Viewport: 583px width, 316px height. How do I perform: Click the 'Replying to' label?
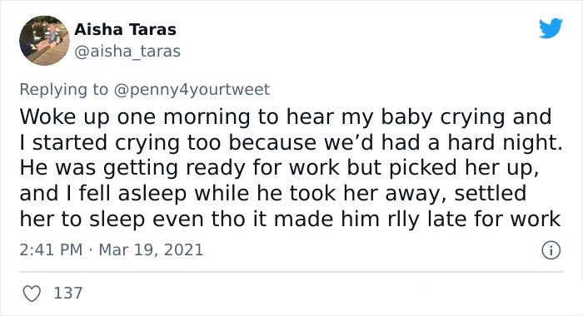point(63,90)
